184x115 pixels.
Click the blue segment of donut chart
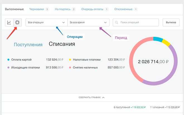pyautogui.click(x=158, y=39)
